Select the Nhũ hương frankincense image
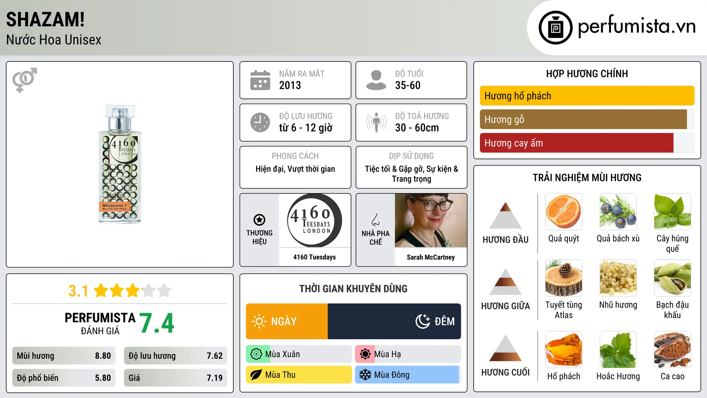Viewport: 707px width, 398px height. point(618,278)
